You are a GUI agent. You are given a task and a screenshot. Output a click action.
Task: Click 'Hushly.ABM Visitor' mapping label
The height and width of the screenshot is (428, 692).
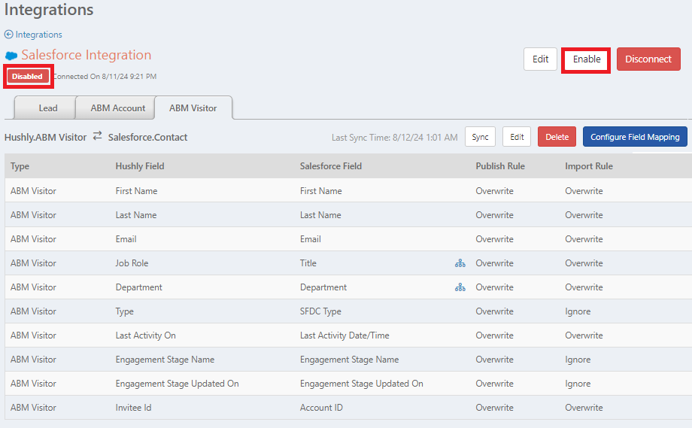[x=45, y=137]
